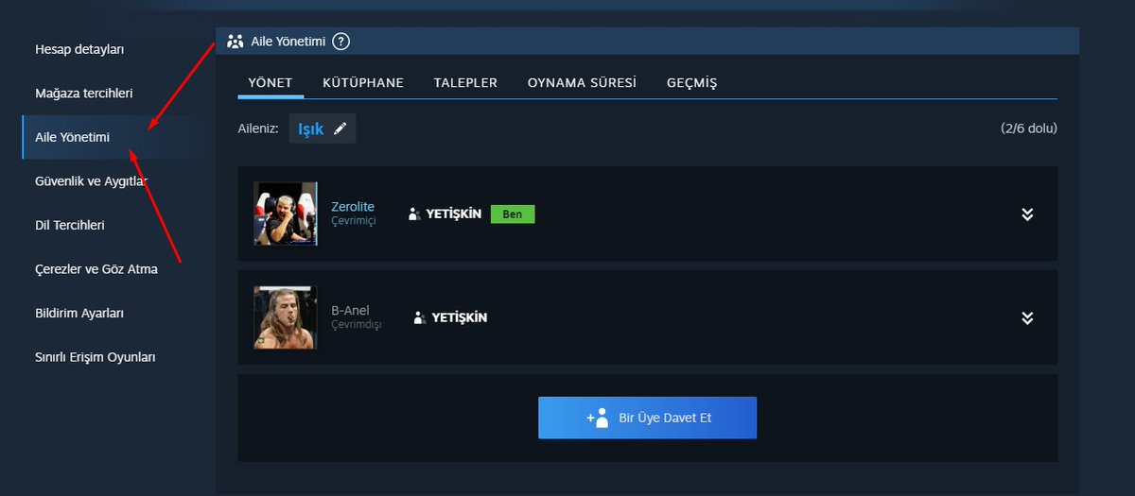Viewport: 1135px width, 496px height.
Task: Click the adult role icon in Zerolite's row
Action: [413, 214]
